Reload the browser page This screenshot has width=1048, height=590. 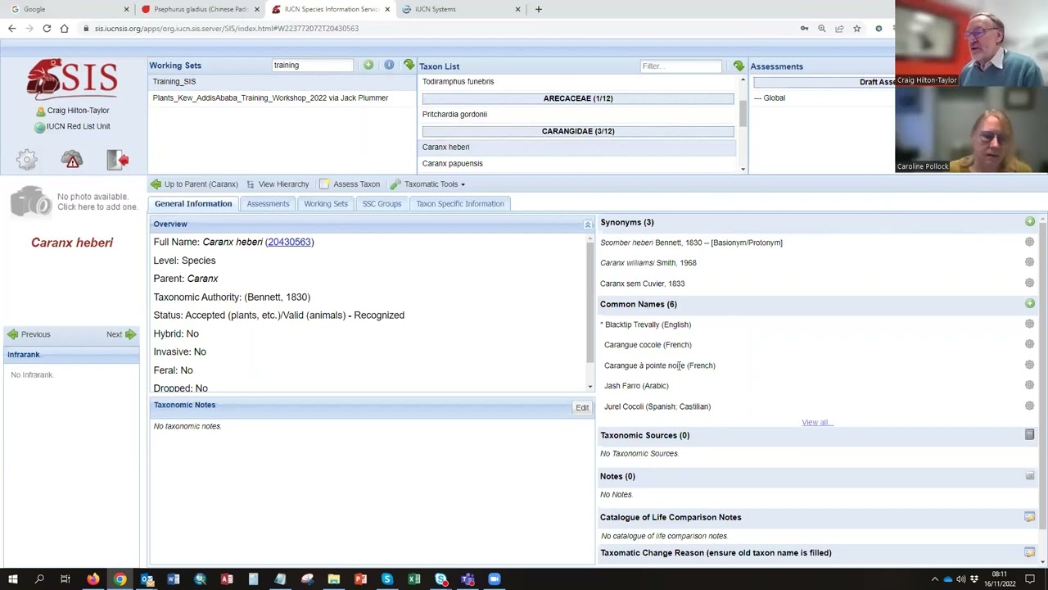pyautogui.click(x=47, y=29)
